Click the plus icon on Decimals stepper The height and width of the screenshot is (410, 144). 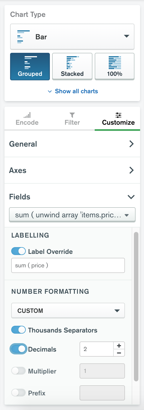coord(119,345)
